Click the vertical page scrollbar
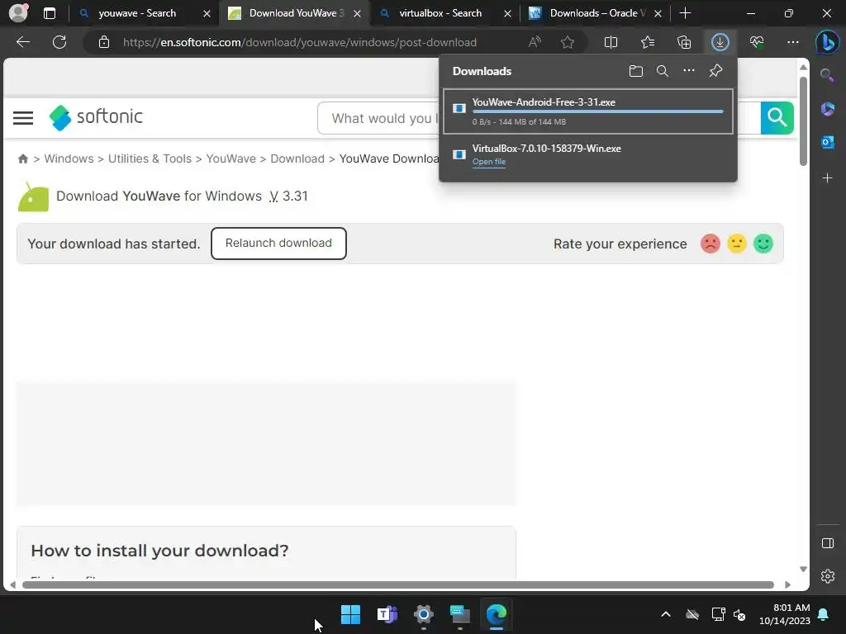Viewport: 846px width, 634px height. click(x=803, y=121)
